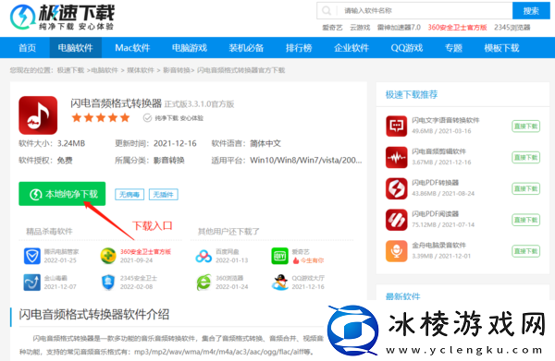
Task: Click the 爱奇艺 hot search link
Action: pyautogui.click(x=332, y=28)
